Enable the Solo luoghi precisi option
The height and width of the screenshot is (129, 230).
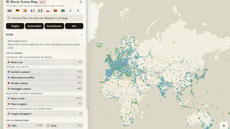click(x=45, y=45)
